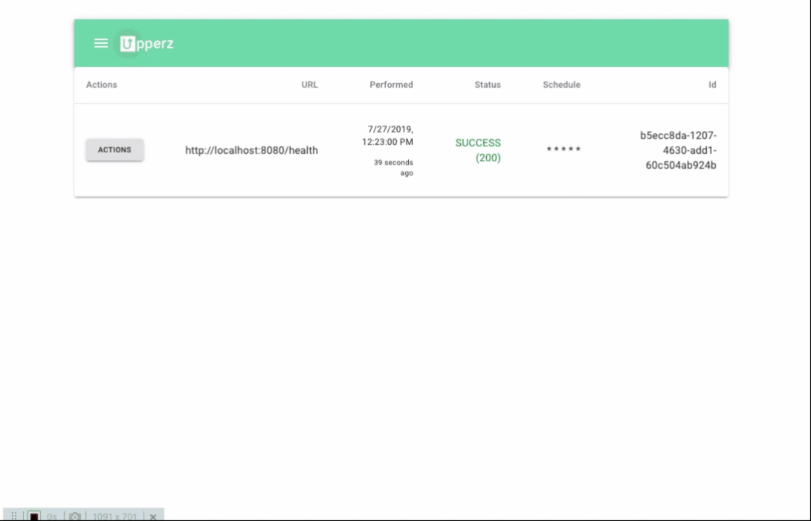The height and width of the screenshot is (521, 811).
Task: Click the Status column header
Action: coord(487,85)
